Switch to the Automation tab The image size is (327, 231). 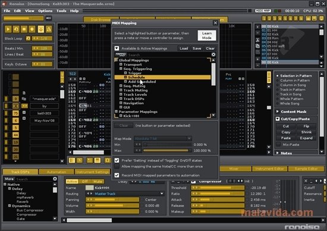(56, 172)
